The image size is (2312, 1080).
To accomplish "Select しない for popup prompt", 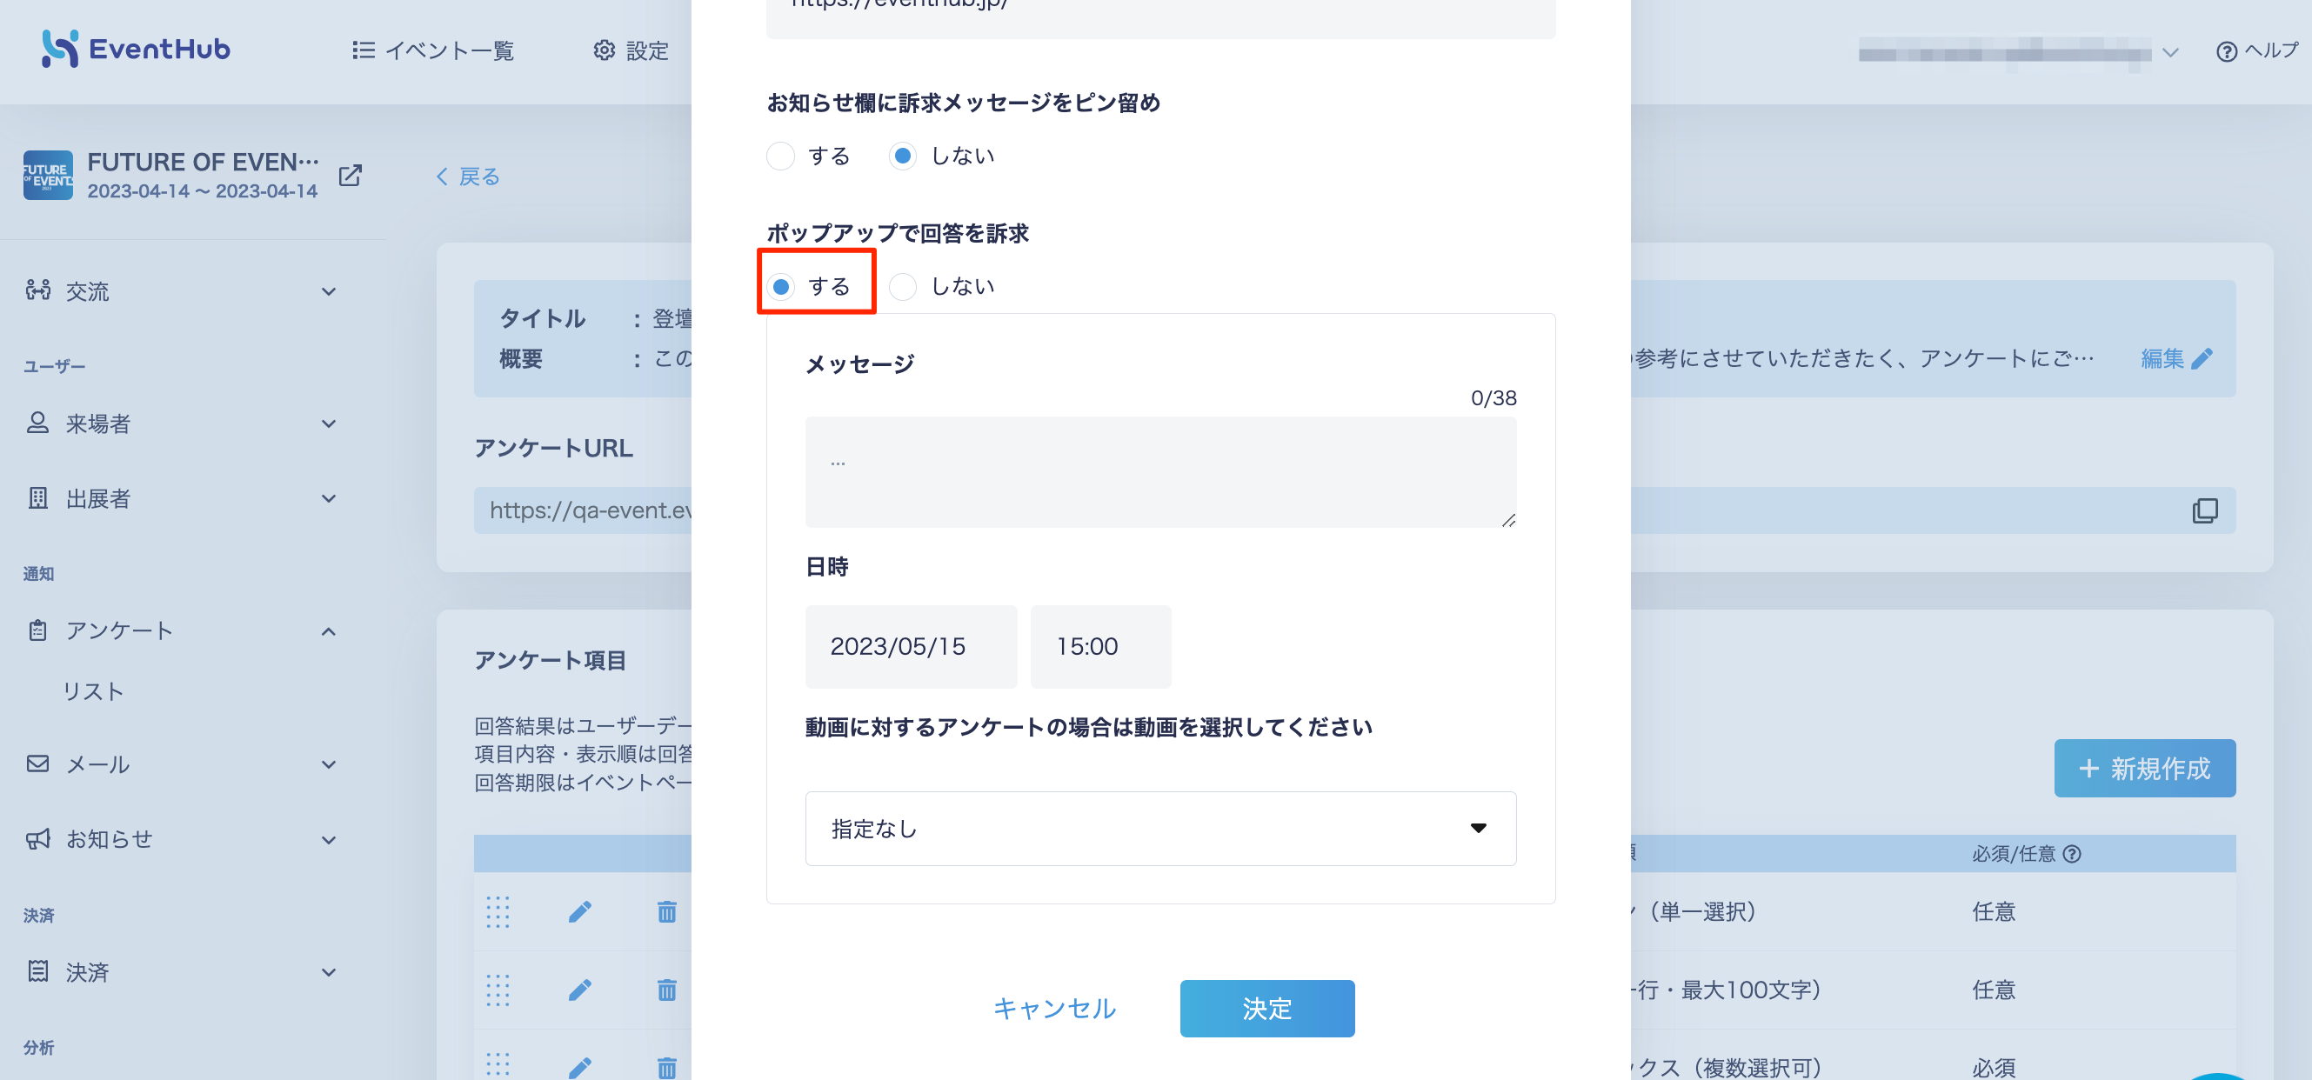I will tap(903, 287).
